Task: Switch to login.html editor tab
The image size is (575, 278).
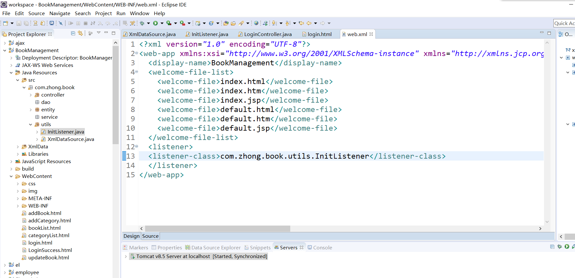Action: 317,34
